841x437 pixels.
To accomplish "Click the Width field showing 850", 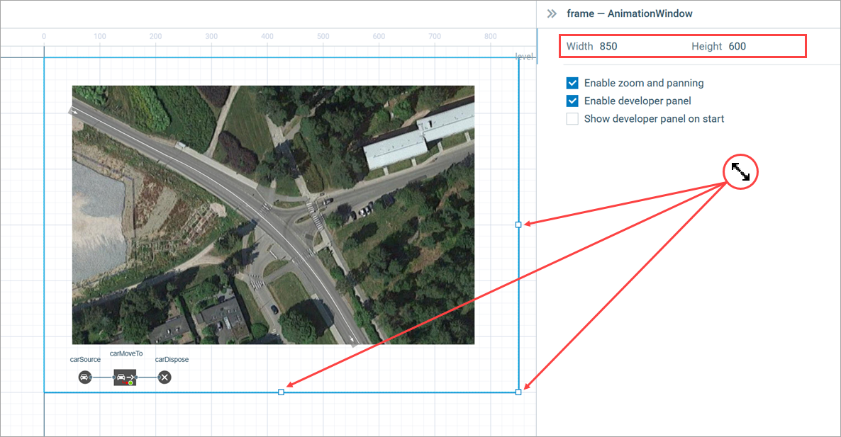I will click(x=608, y=47).
